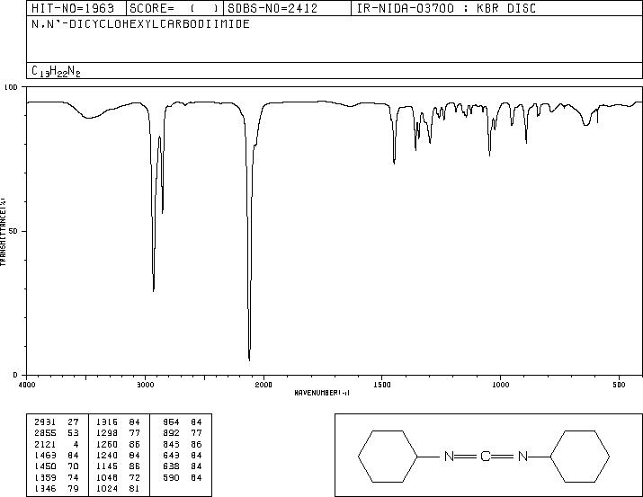Click the WAVENUMBER axis title
The image size is (643, 497).
click(322, 393)
